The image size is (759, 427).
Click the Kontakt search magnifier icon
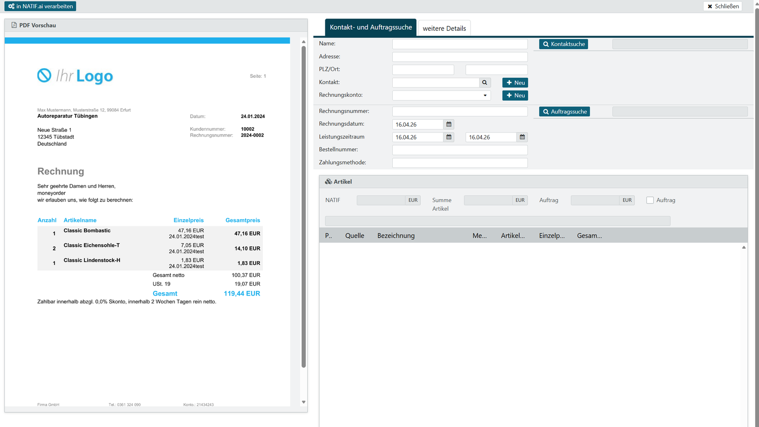[x=484, y=83]
